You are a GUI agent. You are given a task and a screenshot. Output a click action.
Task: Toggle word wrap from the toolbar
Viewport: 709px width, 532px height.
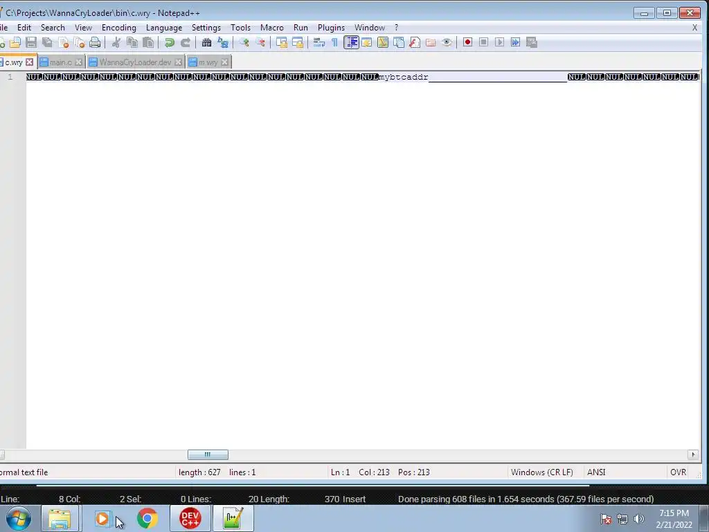318,42
